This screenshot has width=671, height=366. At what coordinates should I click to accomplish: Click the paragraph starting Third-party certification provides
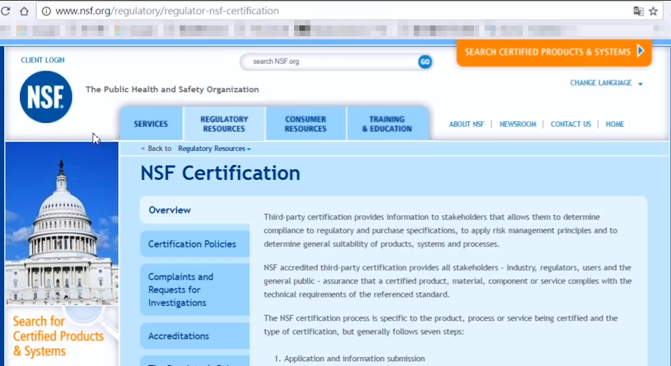coord(441,231)
